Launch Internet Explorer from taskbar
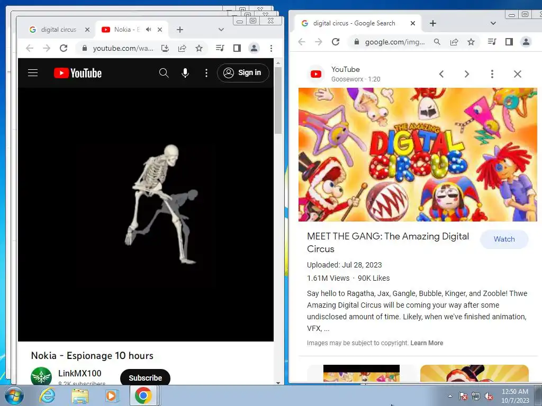This screenshot has height=406, width=542. click(x=47, y=395)
